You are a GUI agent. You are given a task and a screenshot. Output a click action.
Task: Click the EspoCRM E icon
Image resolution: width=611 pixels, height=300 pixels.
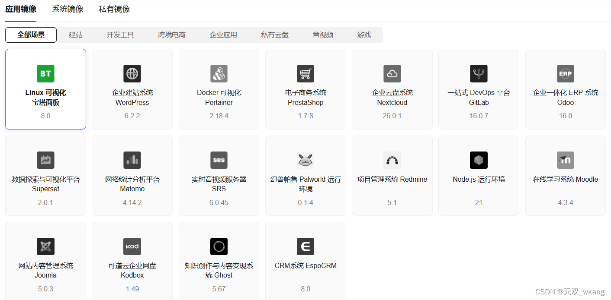tap(305, 246)
